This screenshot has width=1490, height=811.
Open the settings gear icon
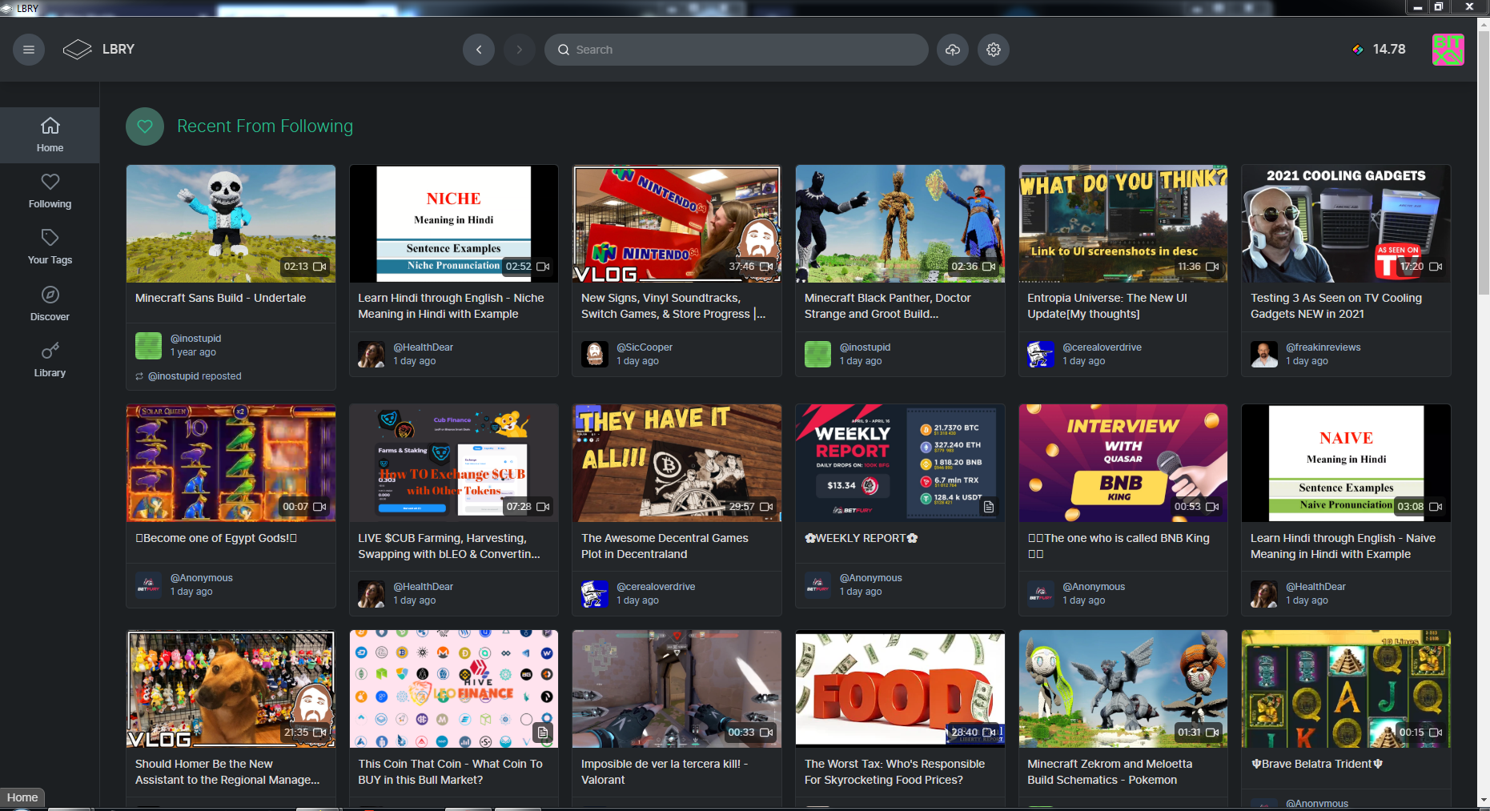point(994,50)
